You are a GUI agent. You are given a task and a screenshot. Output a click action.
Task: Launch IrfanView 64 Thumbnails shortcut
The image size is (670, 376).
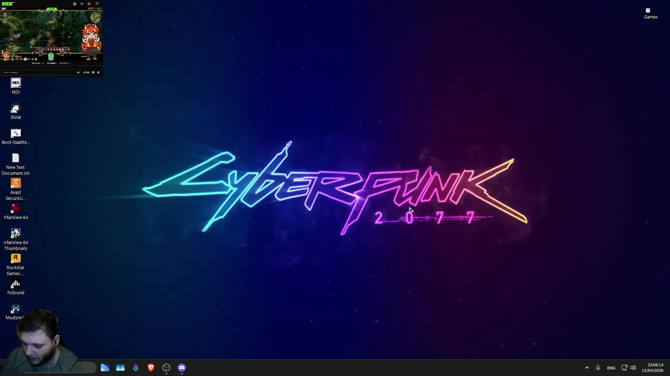[16, 239]
